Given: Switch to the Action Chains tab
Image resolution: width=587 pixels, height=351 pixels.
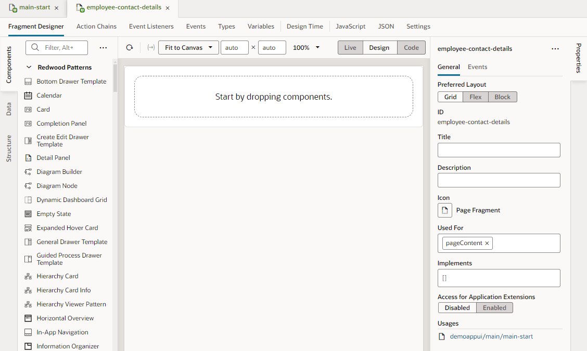Looking at the screenshot, I should coord(96,26).
